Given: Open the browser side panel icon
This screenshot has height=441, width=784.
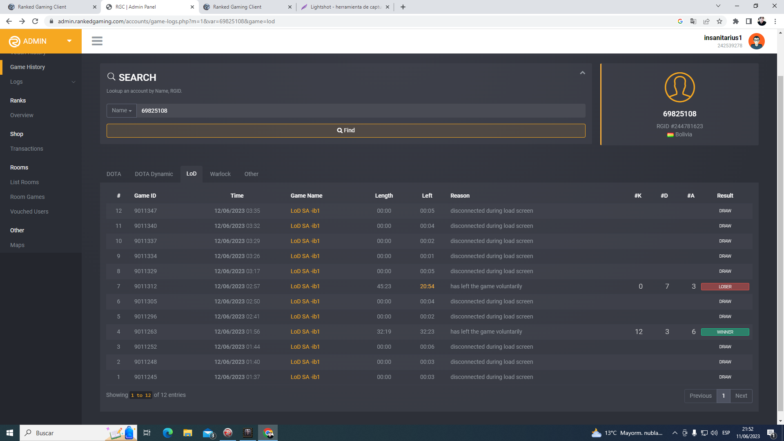Looking at the screenshot, I should (749, 21).
